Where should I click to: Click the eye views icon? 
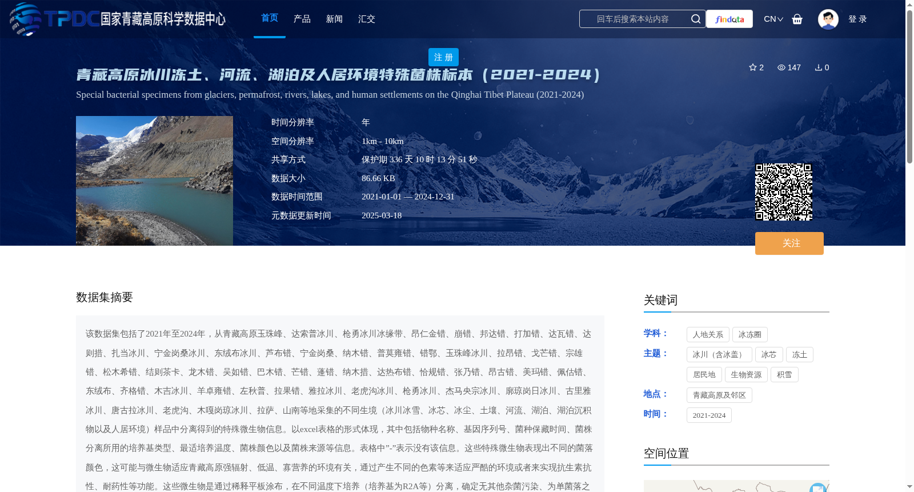pyautogui.click(x=781, y=67)
